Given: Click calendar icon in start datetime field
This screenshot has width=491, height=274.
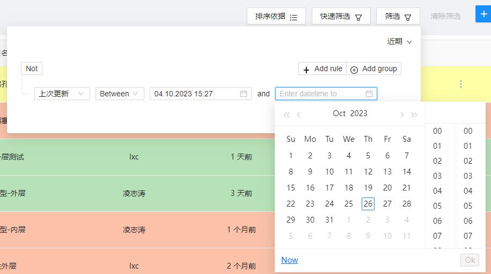Looking at the screenshot, I should tap(244, 94).
